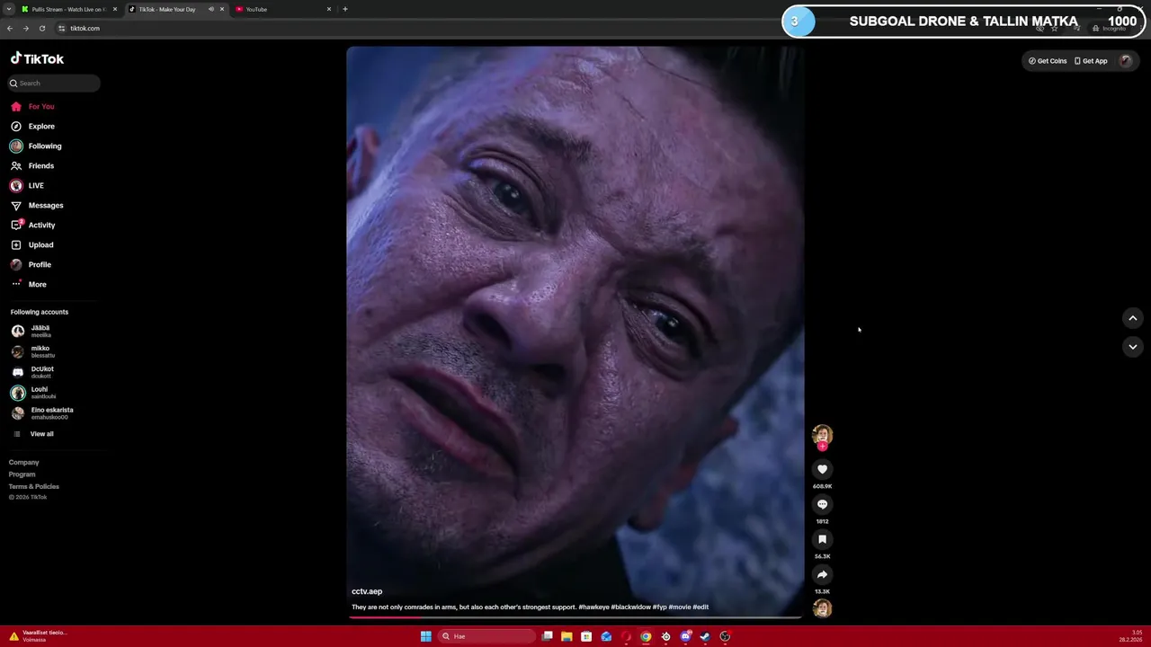Open the tab search dropdown
Image resolution: width=1151 pixels, height=647 pixels.
coord(8,9)
